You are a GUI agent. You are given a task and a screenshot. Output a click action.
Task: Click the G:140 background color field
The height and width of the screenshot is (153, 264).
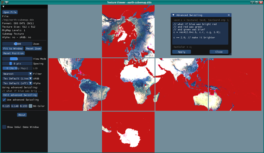coord(15,106)
